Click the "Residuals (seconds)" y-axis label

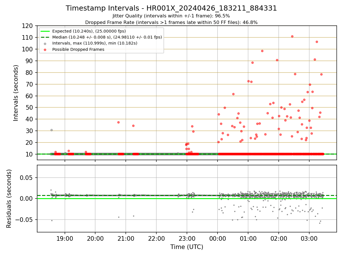pyautogui.click(x=9, y=198)
